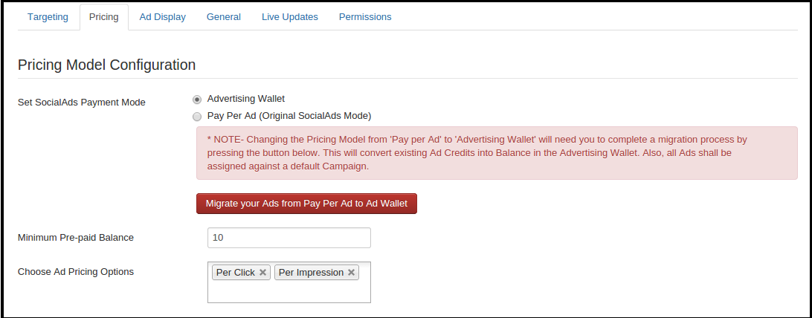The height and width of the screenshot is (318, 812).
Task: Click the Set SocialAds Payment Mode label
Action: (x=82, y=102)
